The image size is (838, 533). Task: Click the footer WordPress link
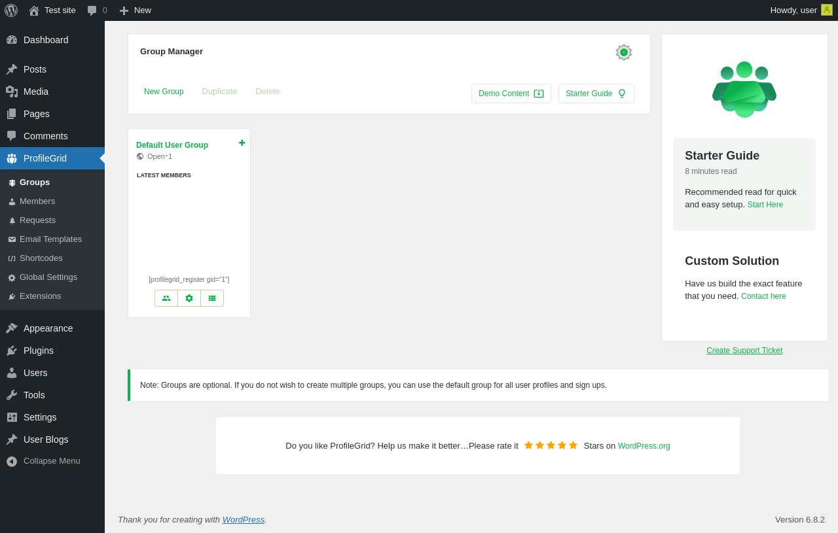click(x=244, y=519)
